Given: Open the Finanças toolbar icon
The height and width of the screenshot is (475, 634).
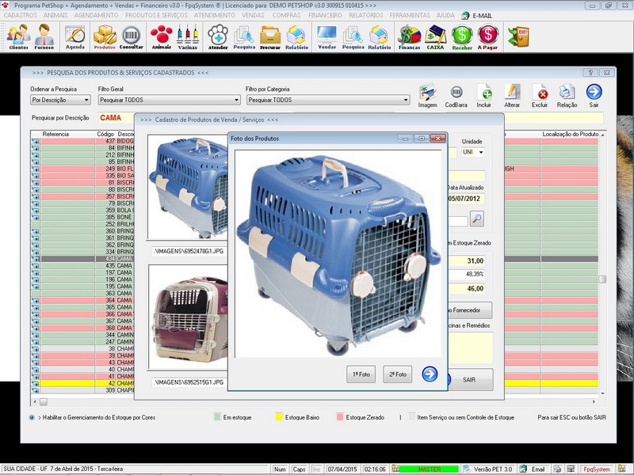Looking at the screenshot, I should point(409,37).
